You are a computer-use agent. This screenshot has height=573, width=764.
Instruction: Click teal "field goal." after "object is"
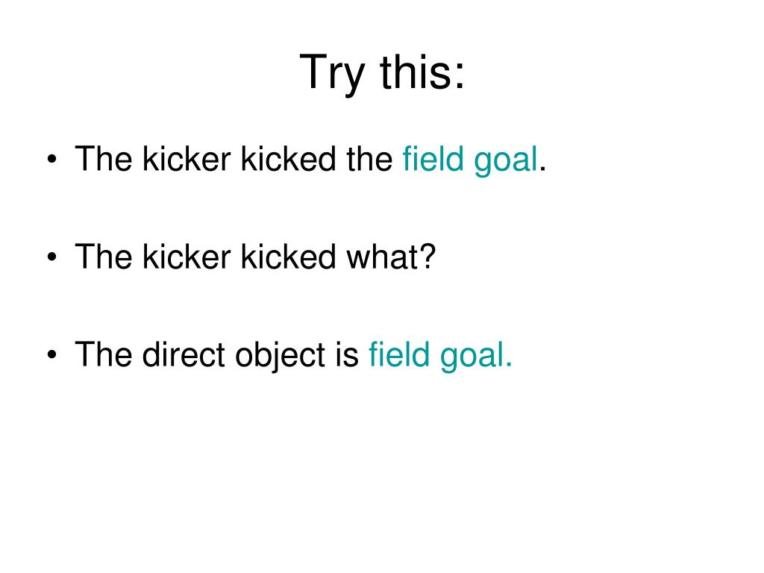(440, 355)
